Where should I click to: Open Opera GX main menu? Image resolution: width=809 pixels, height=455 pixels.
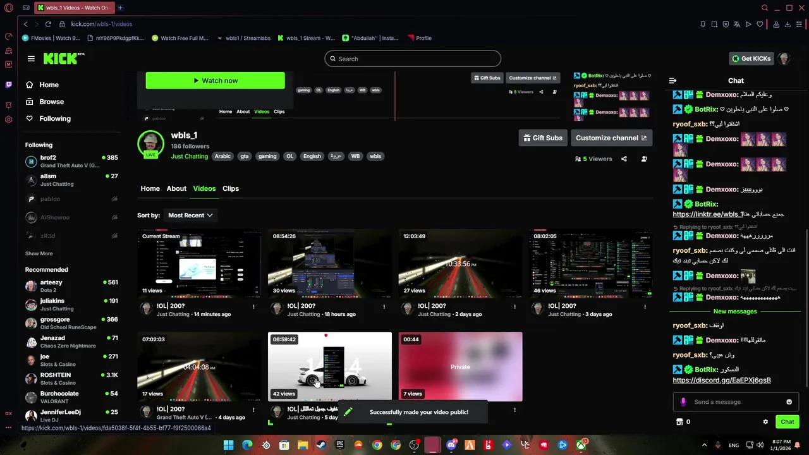[8, 8]
